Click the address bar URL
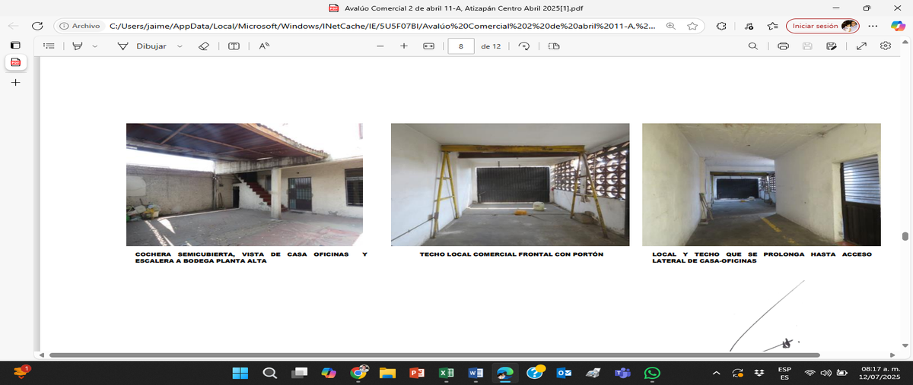Image resolution: width=913 pixels, height=385 pixels. [x=383, y=25]
